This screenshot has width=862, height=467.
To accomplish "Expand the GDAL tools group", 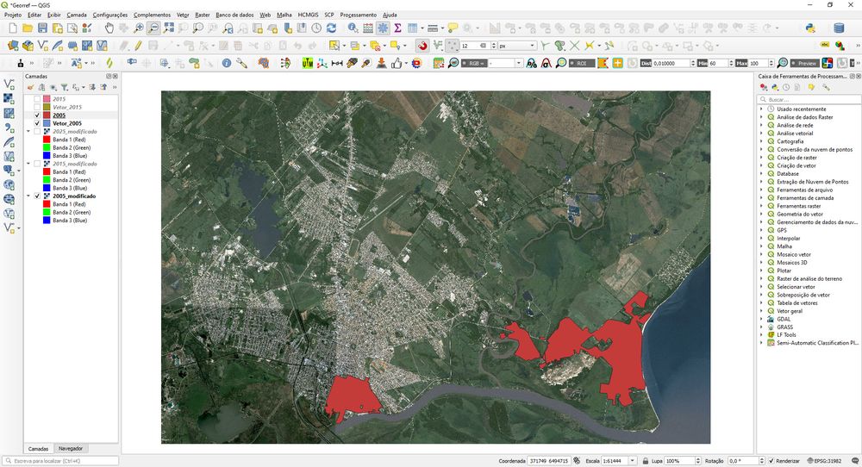I will click(x=761, y=319).
